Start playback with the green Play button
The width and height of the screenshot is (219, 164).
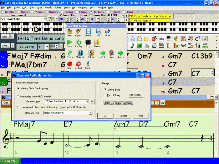pyautogui.click(x=69, y=43)
